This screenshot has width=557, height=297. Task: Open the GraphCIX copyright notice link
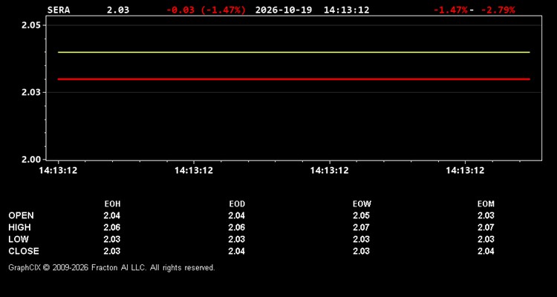point(111,267)
